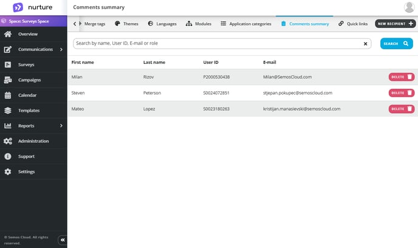Click the Surveys sidebar icon
This screenshot has width=418, height=248.
(x=8, y=64)
